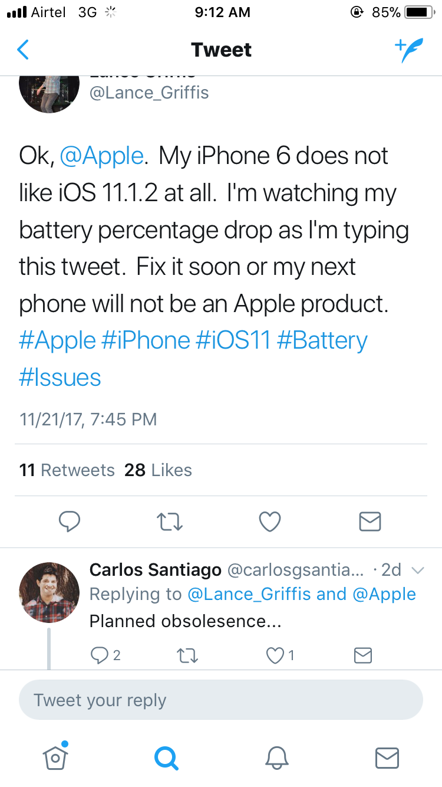Like the main tweet with heart
442x787 pixels.
[270, 522]
